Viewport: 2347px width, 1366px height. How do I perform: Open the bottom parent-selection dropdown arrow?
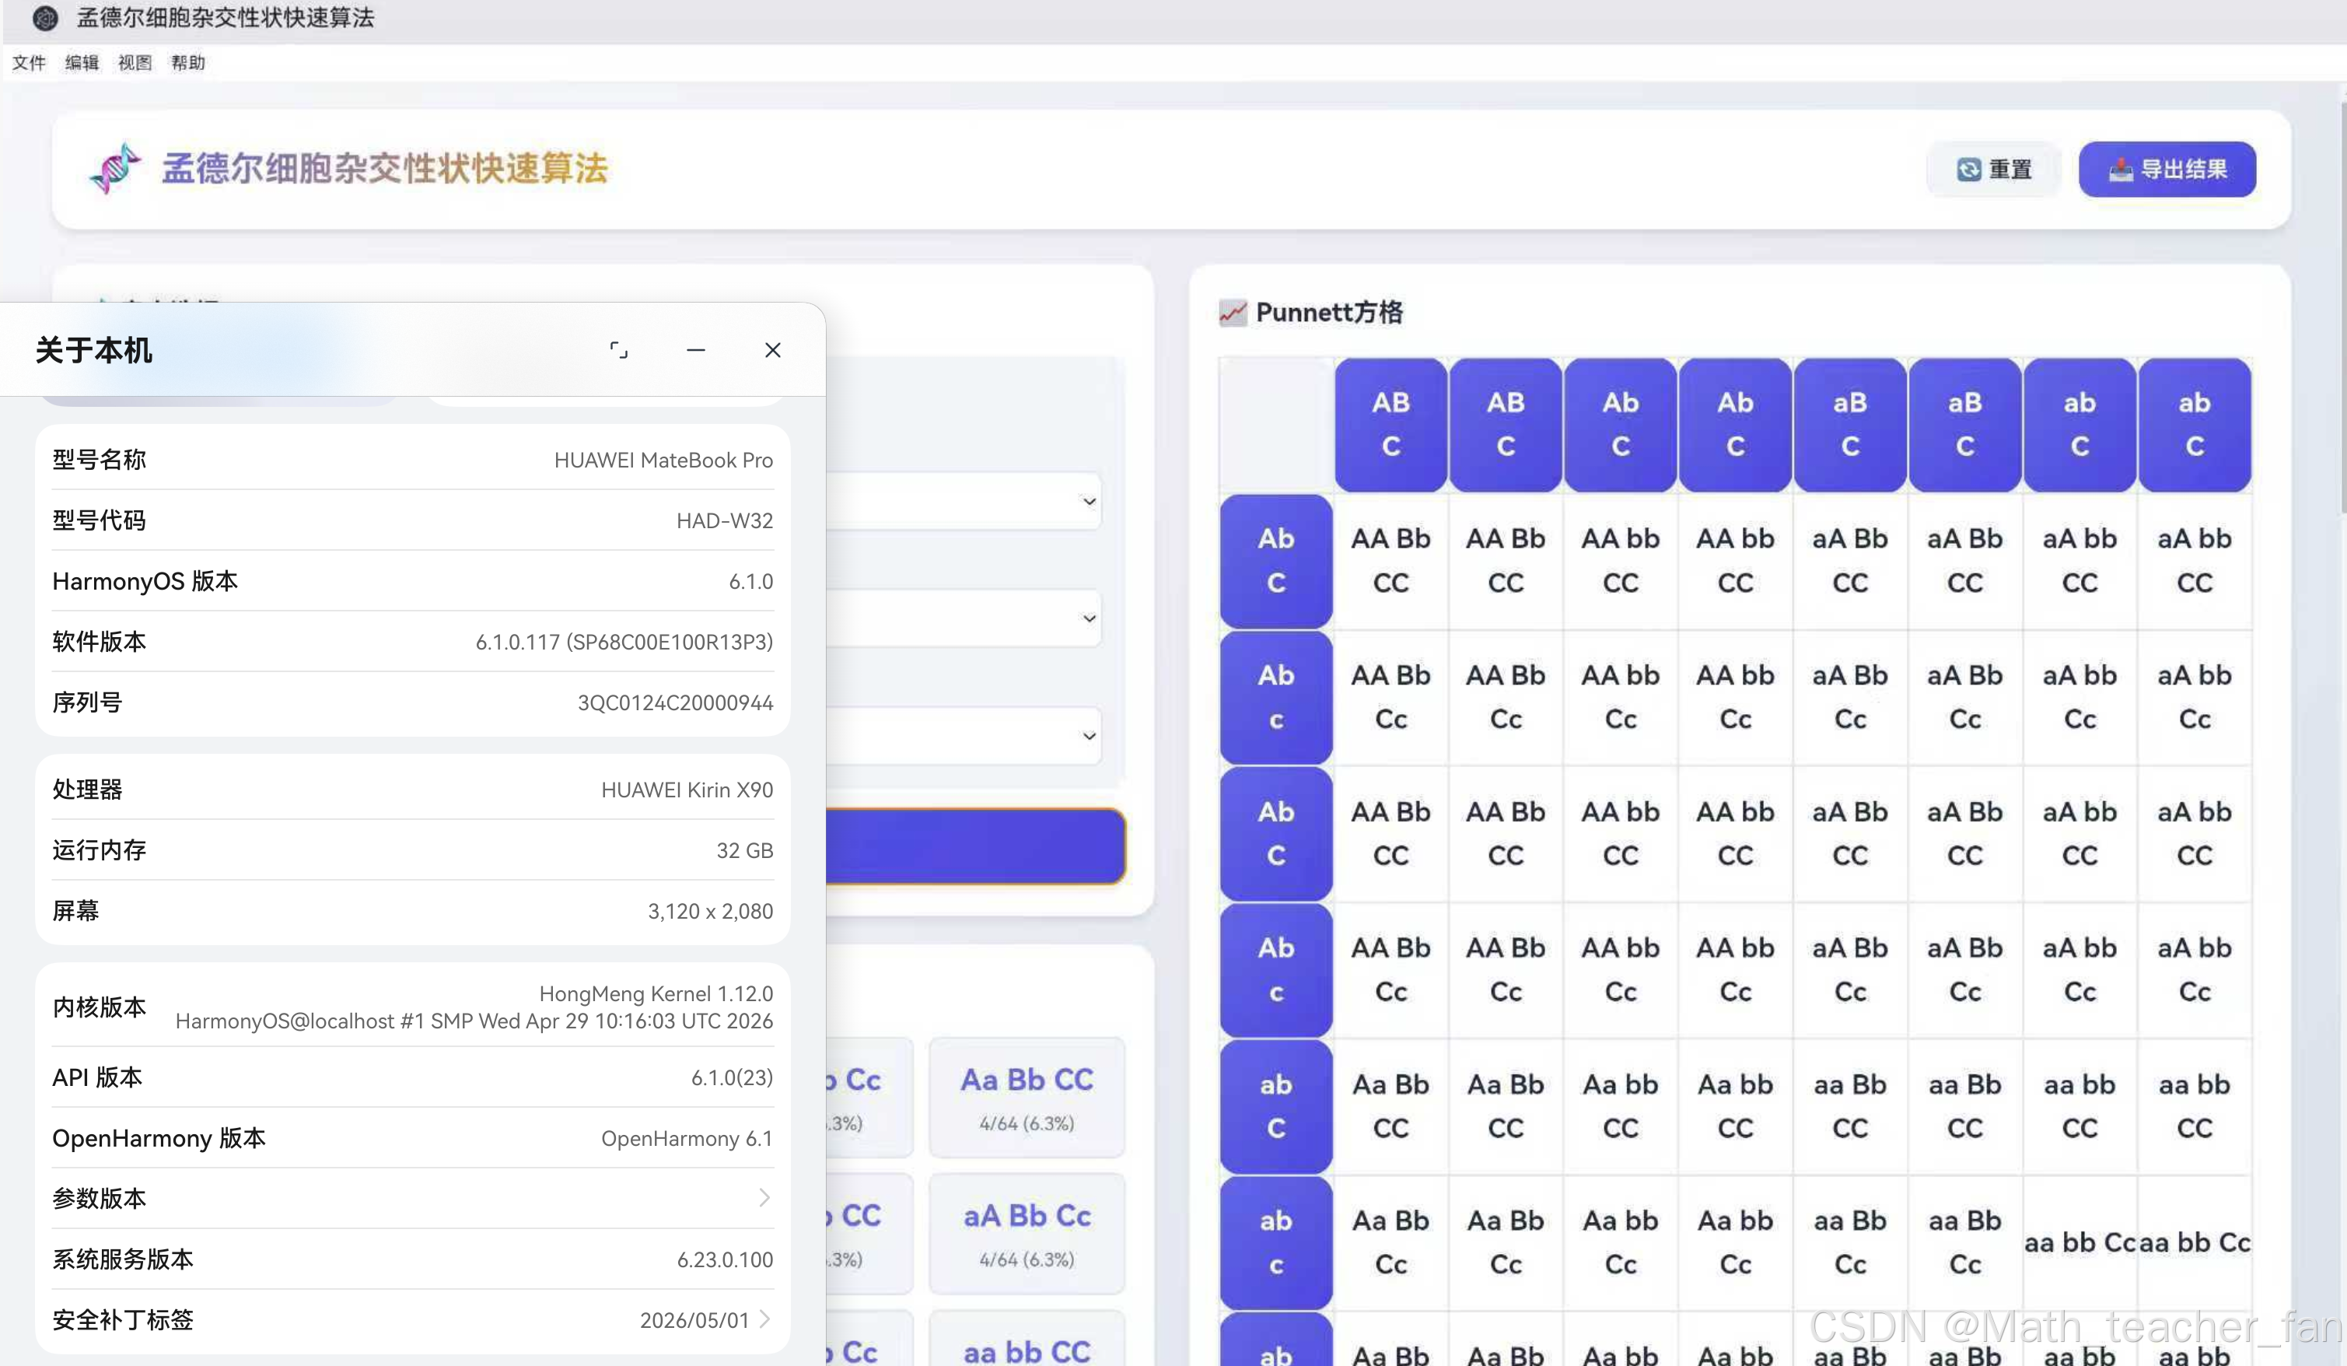[1089, 736]
